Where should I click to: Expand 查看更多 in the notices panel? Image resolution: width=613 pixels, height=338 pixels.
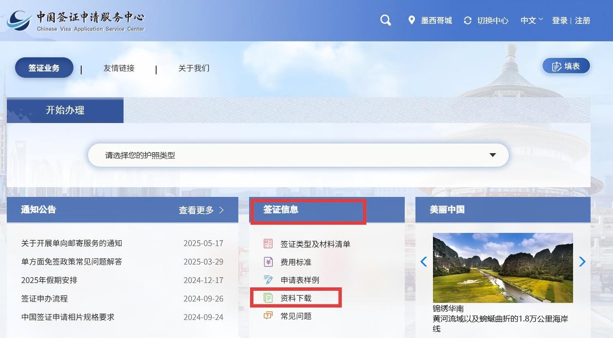pyautogui.click(x=201, y=210)
